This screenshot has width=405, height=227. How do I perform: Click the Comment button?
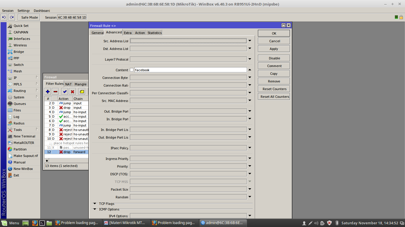(x=274, y=66)
